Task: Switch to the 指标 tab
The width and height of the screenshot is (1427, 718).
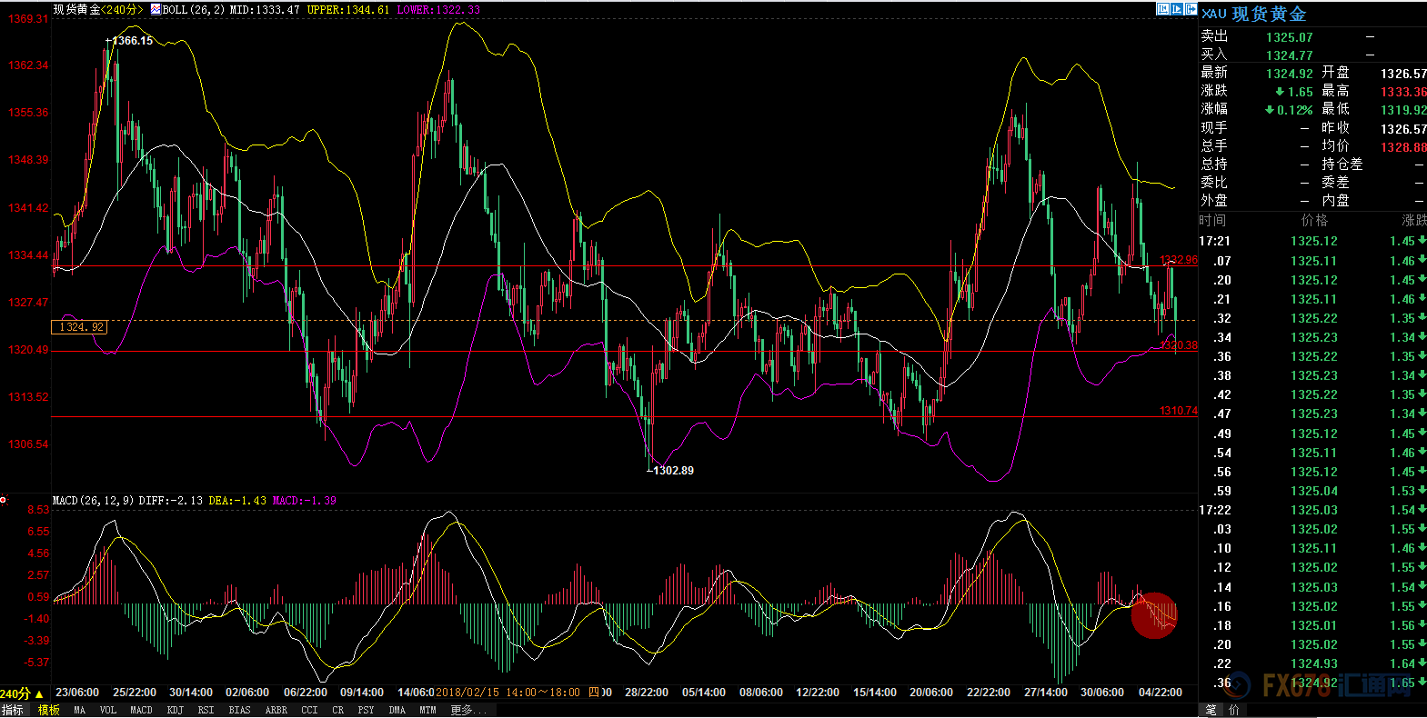Action: pyautogui.click(x=13, y=710)
